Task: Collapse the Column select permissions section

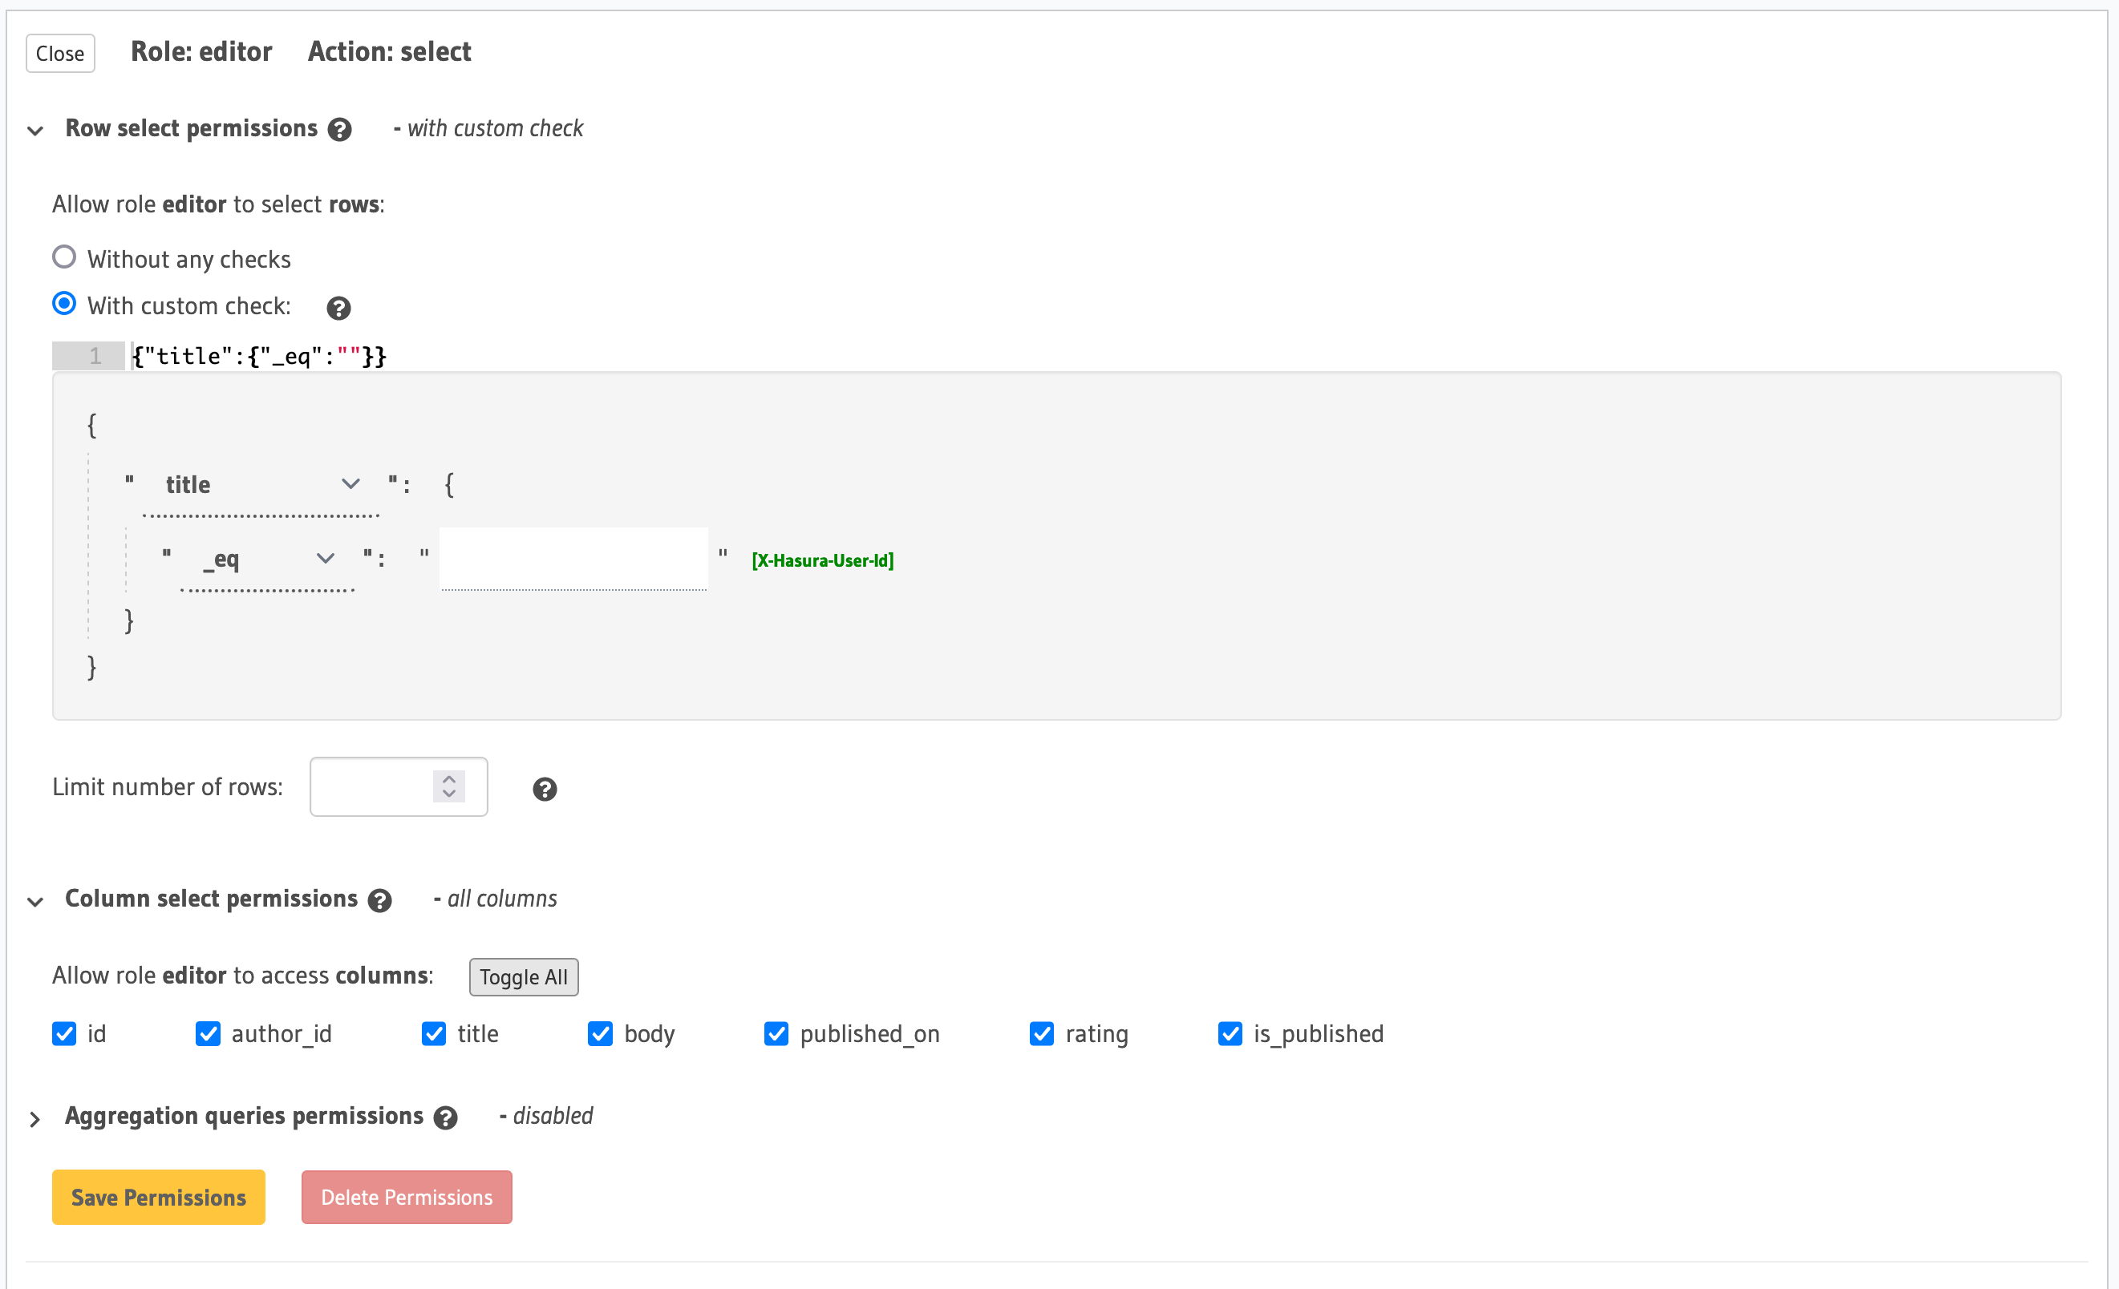Action: tap(35, 900)
